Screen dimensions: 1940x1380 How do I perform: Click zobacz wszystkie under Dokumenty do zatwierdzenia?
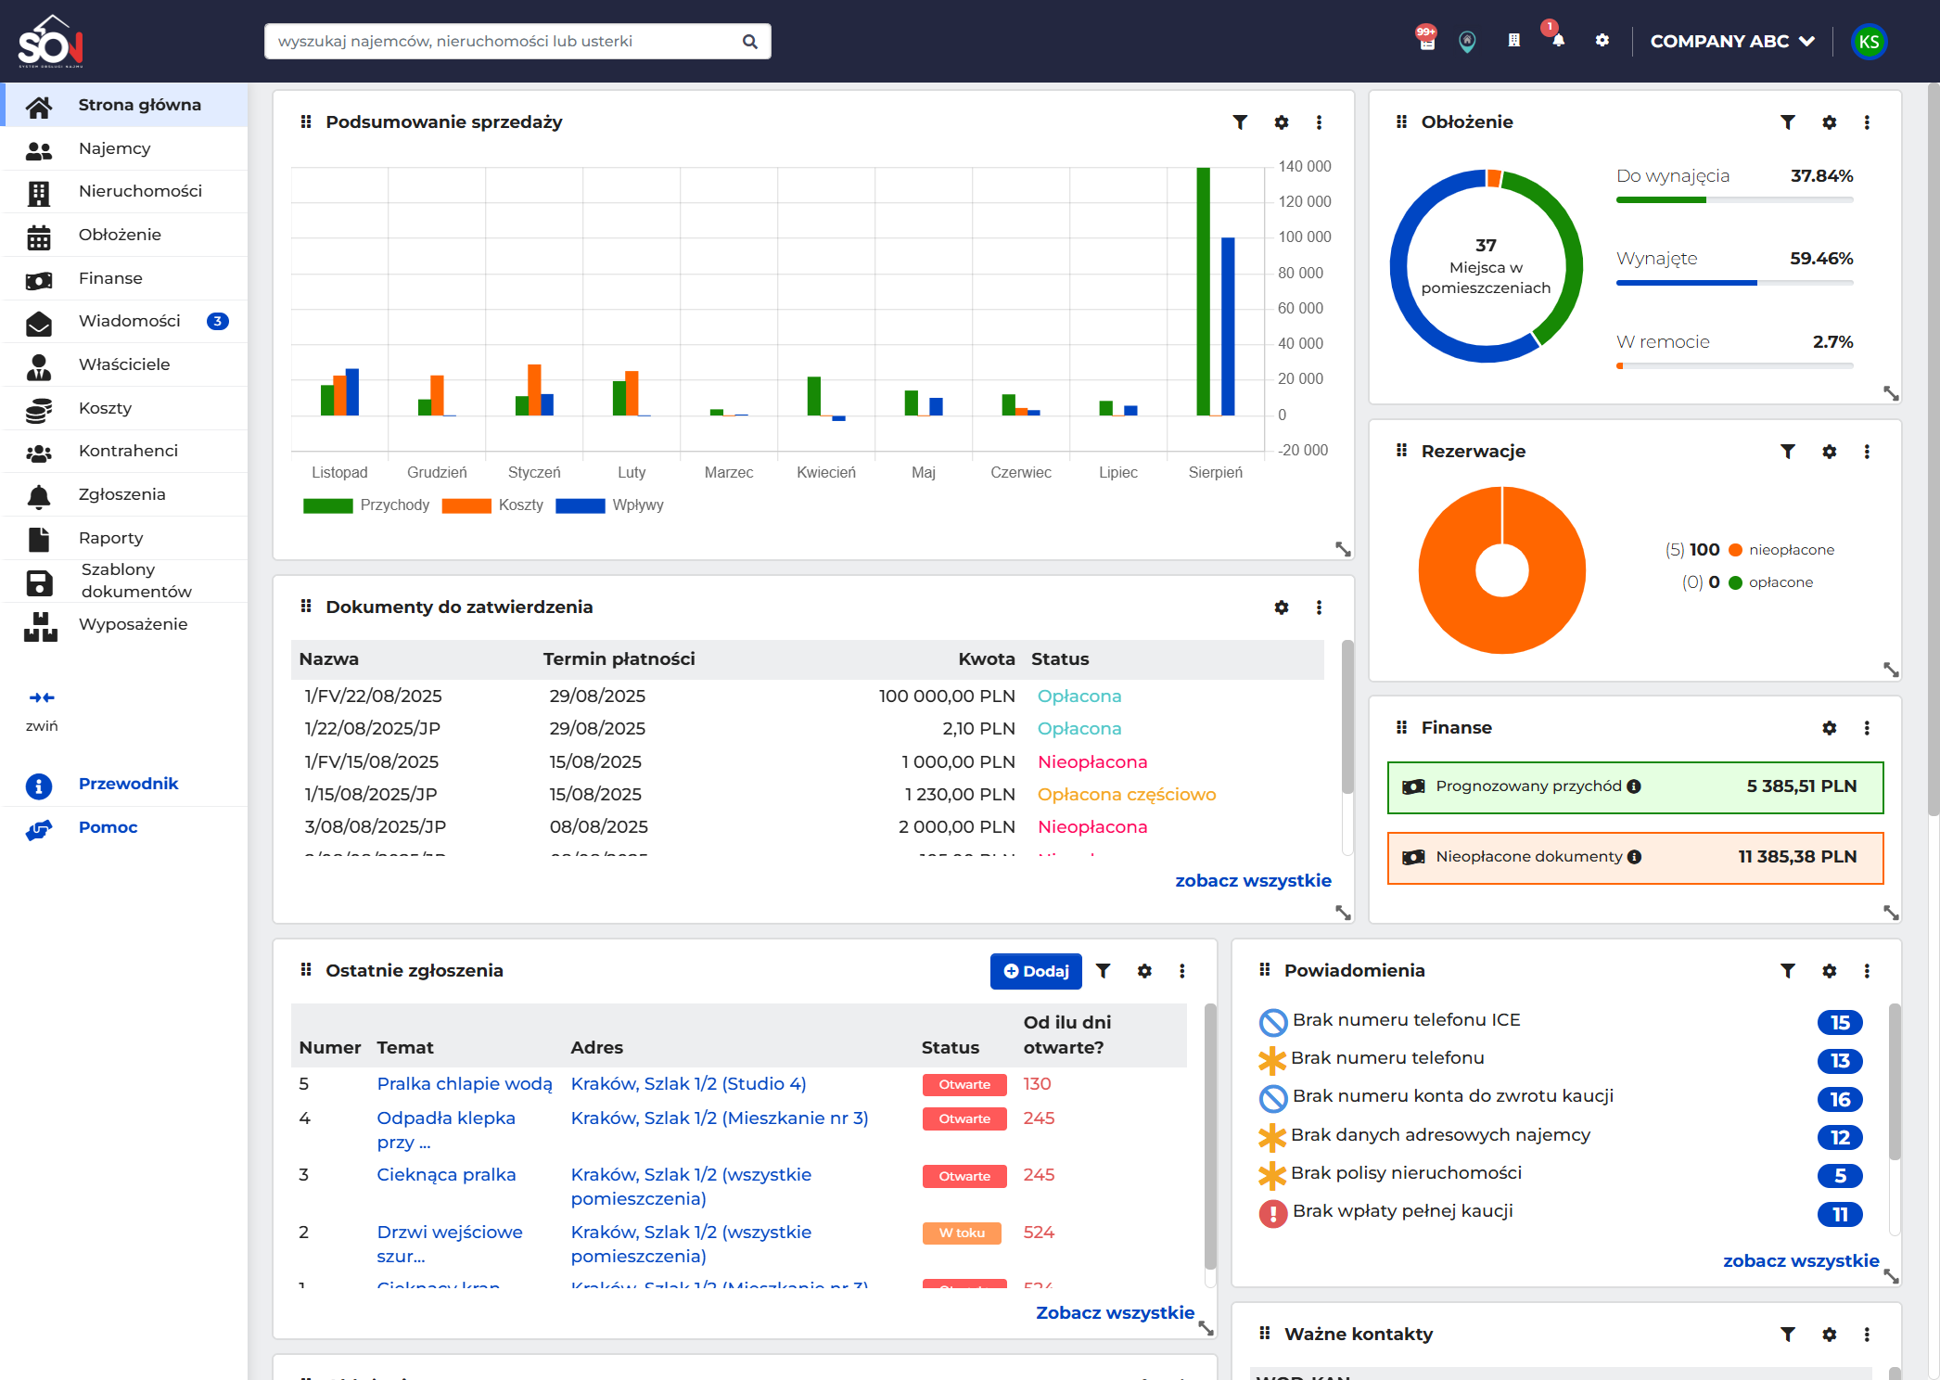coord(1253,881)
